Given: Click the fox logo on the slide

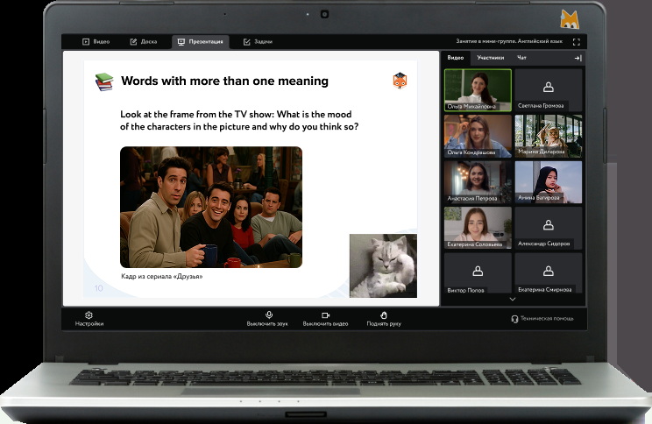Looking at the screenshot, I should [x=400, y=81].
